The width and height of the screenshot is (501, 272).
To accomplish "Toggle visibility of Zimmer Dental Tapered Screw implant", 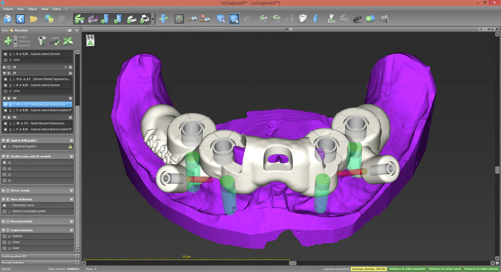I will (x=5, y=79).
